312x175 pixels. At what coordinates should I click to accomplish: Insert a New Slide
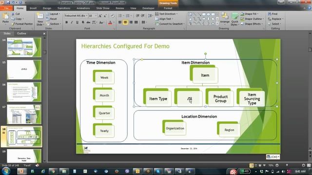coord(40,19)
